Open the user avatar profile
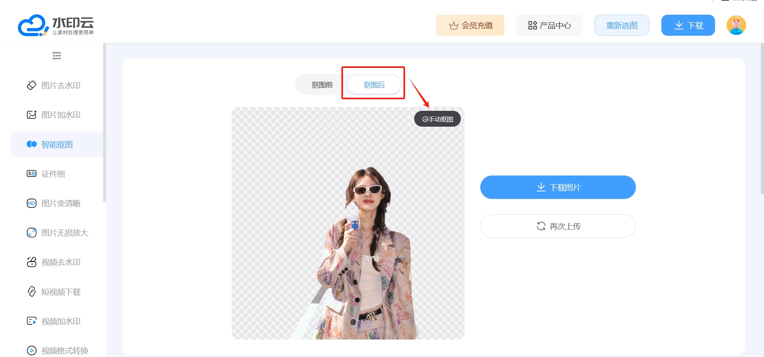Image resolution: width=764 pixels, height=357 pixels. (x=736, y=25)
